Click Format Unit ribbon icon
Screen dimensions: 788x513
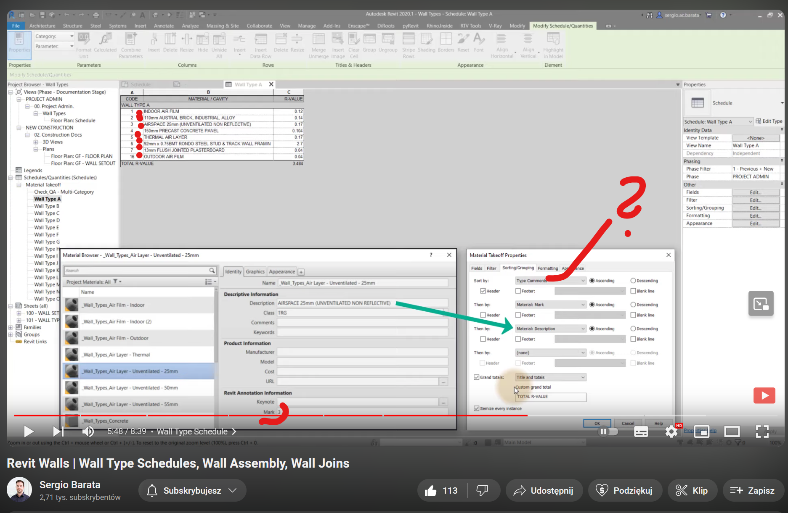coord(84,46)
